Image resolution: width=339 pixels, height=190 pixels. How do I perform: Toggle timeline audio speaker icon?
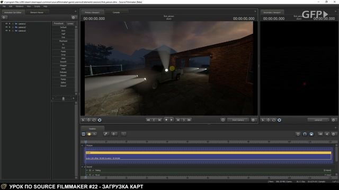click(x=327, y=134)
